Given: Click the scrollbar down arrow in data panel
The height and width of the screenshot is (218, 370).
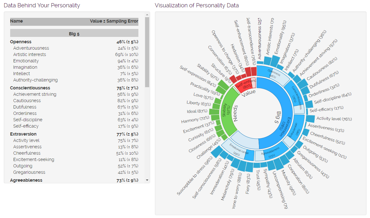Looking at the screenshot, I should [147, 180].
